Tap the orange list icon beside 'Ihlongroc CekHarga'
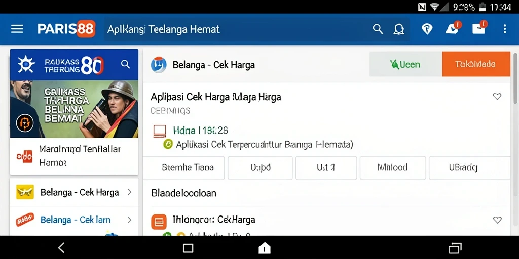Screen dimensions: 519x259 159,222
